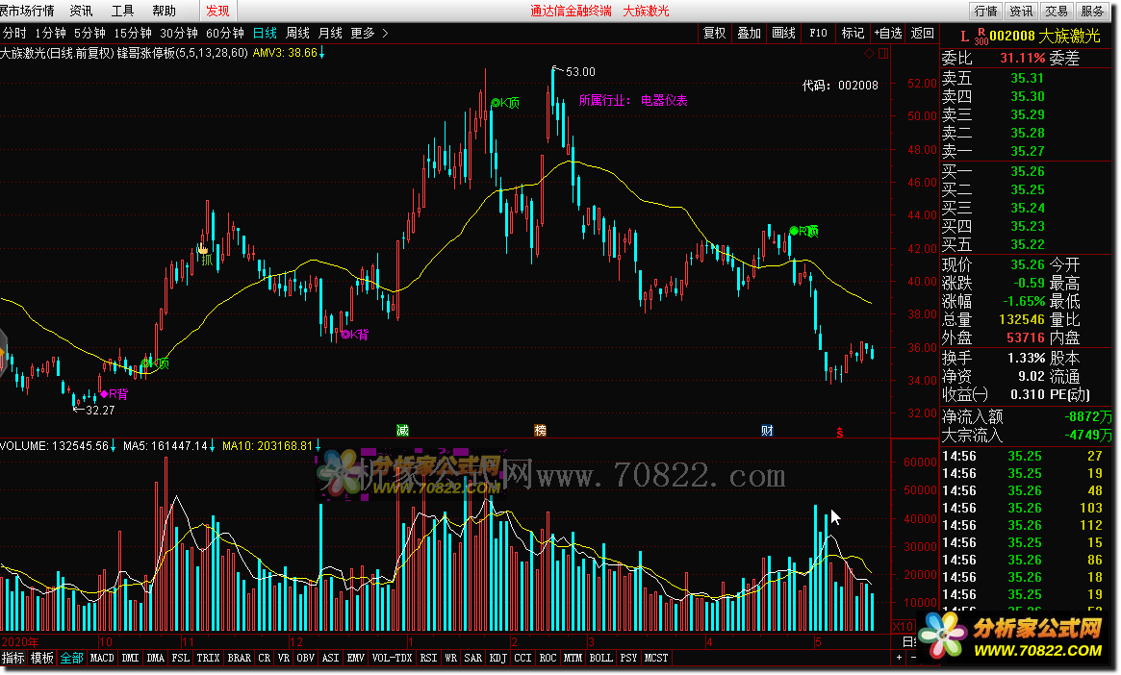The height and width of the screenshot is (675, 1121).
Task: Click the red diamond icon above the chart
Action: point(869,54)
